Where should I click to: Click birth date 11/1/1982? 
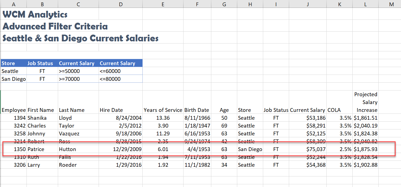click(197, 165)
